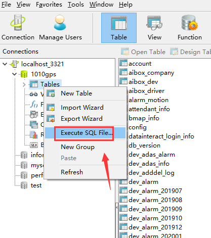Select the dev_adas_info table
The image size is (211, 238).
(x=149, y=164)
